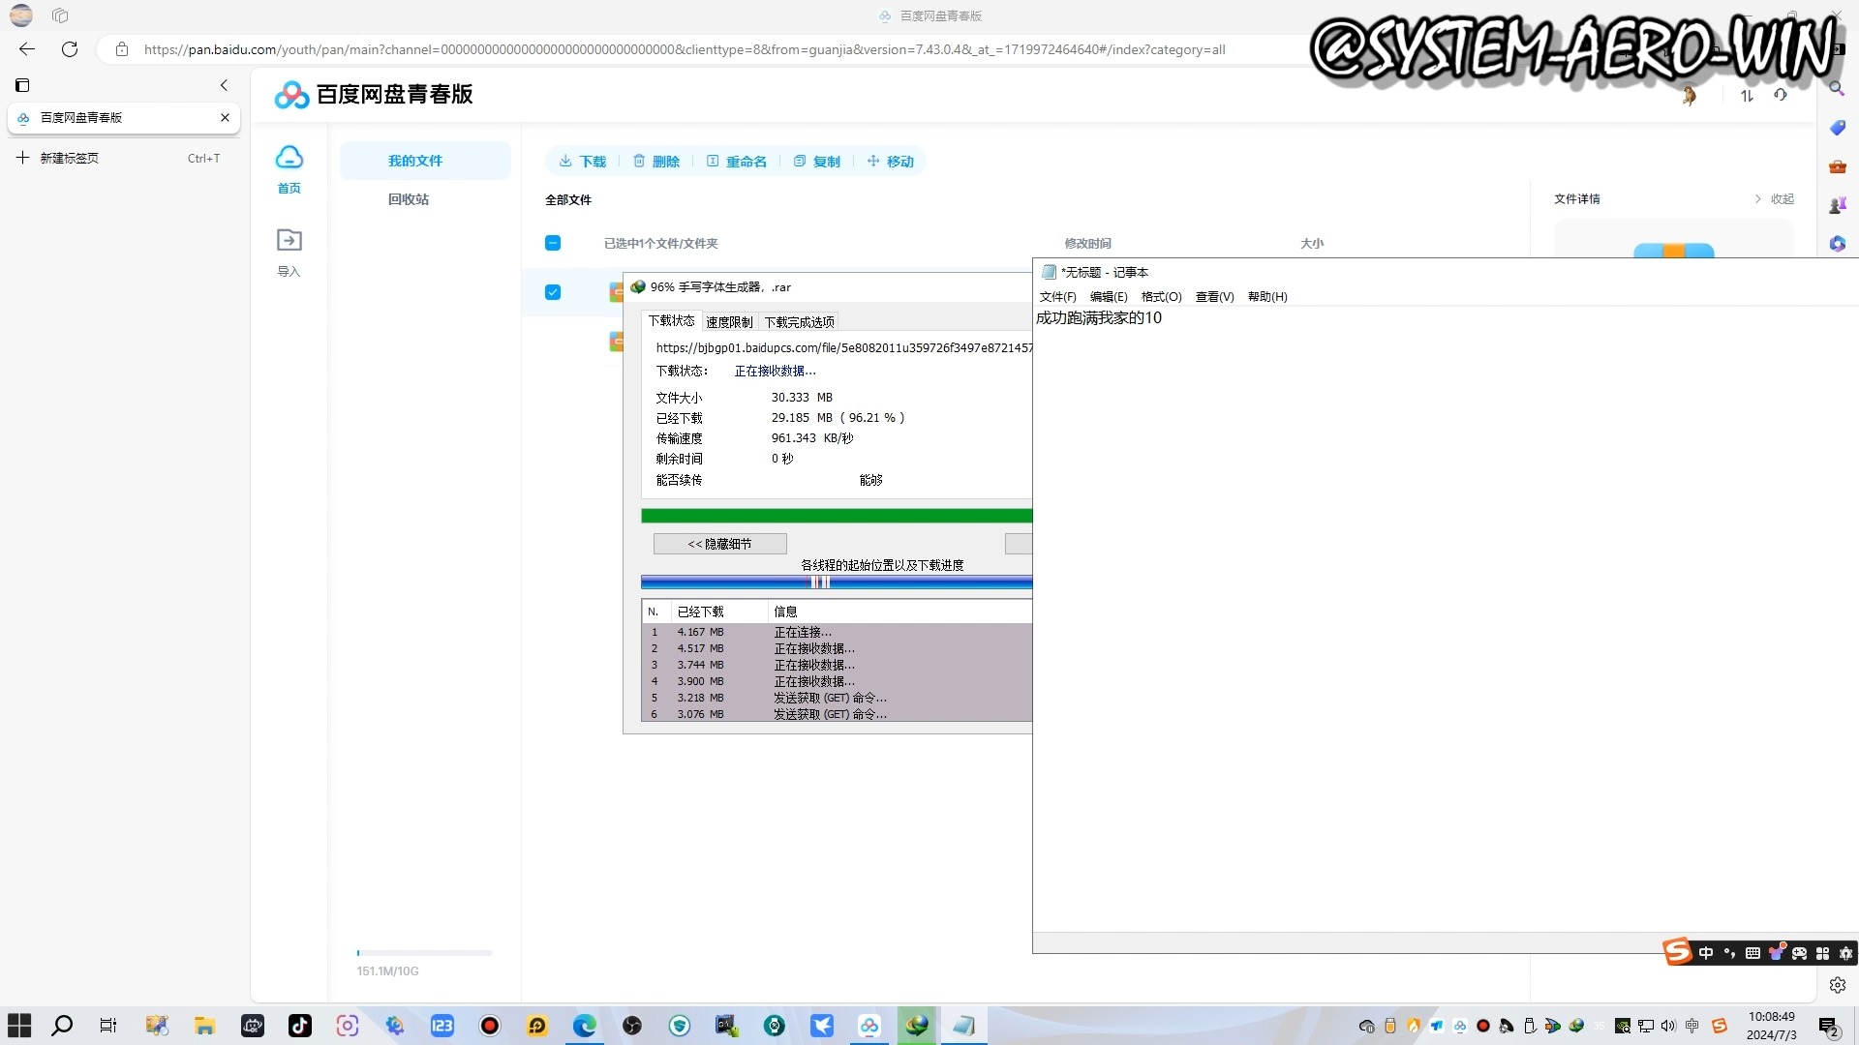Open OBS Studio from the taskbar
The width and height of the screenshot is (1859, 1045).
pyautogui.click(x=632, y=1026)
